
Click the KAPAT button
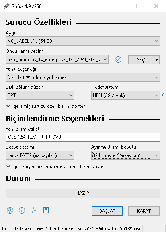pyautogui.click(x=144, y=211)
